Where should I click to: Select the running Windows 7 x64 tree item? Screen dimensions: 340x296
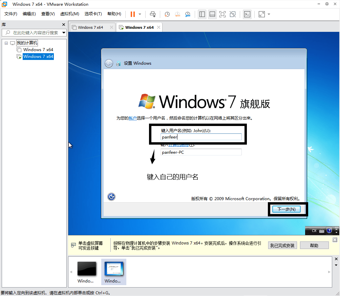(38, 57)
